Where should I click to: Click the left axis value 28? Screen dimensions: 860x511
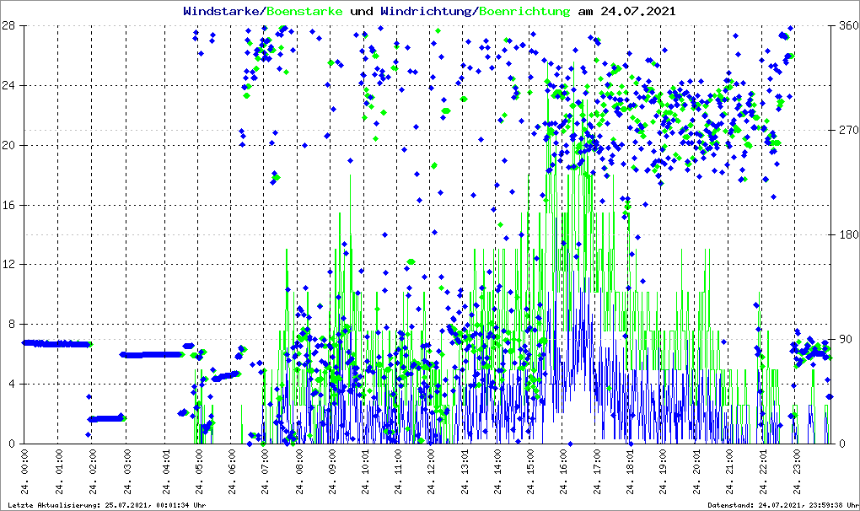(x=8, y=26)
